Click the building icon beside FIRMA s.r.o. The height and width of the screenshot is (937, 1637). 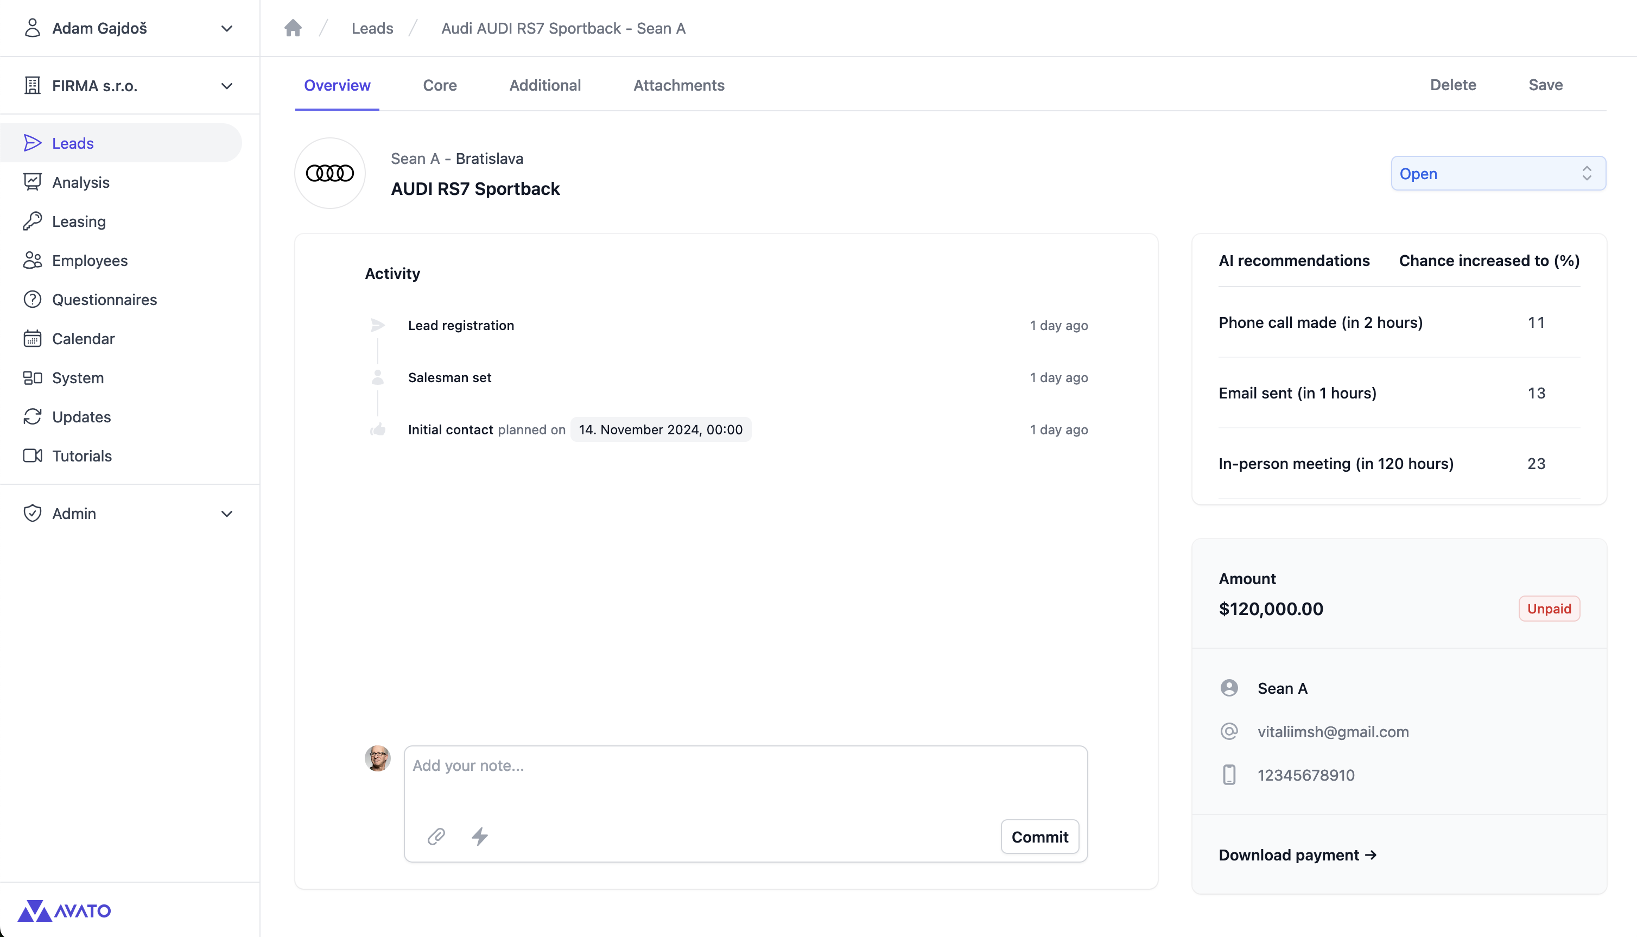32,86
